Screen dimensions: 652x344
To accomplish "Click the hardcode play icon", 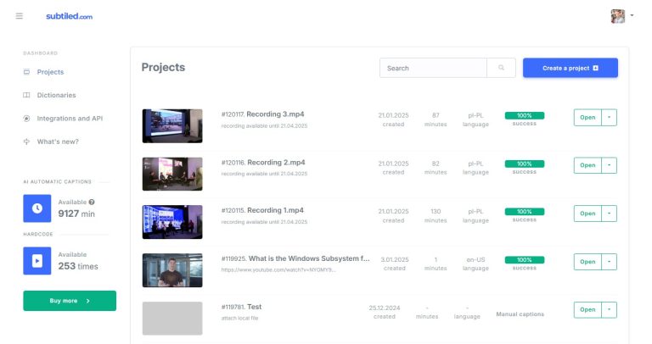I will [37, 260].
